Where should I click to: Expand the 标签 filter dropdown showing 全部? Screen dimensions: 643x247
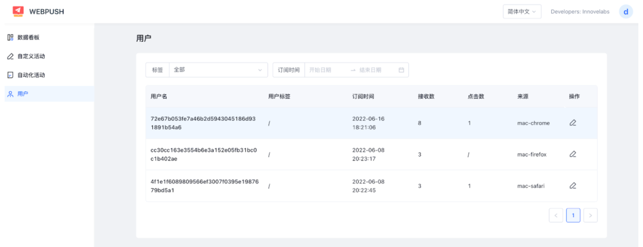pyautogui.click(x=218, y=70)
